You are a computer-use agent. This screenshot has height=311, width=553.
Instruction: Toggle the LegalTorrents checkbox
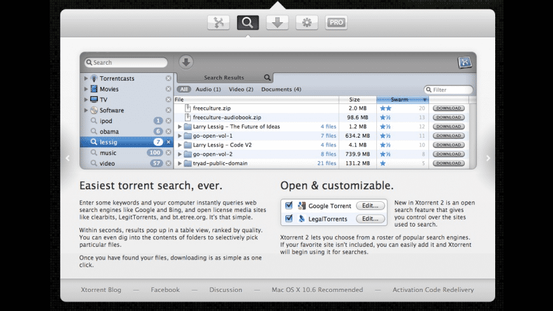coord(289,218)
